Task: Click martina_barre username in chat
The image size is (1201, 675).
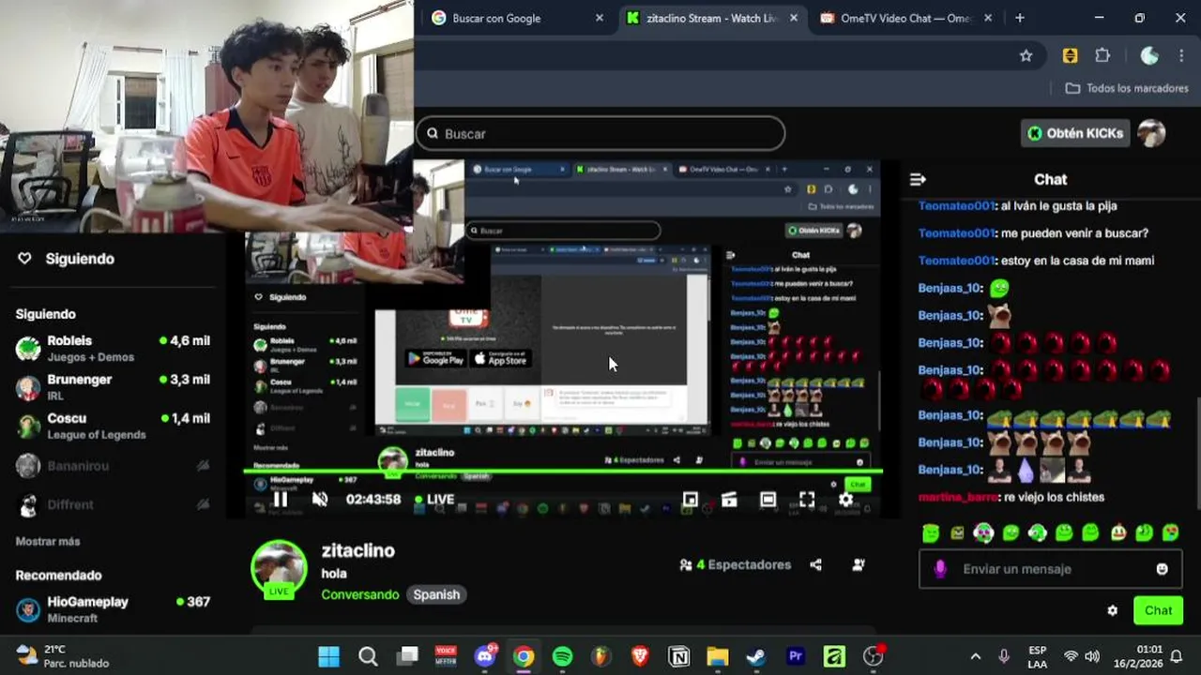Action: (x=956, y=497)
